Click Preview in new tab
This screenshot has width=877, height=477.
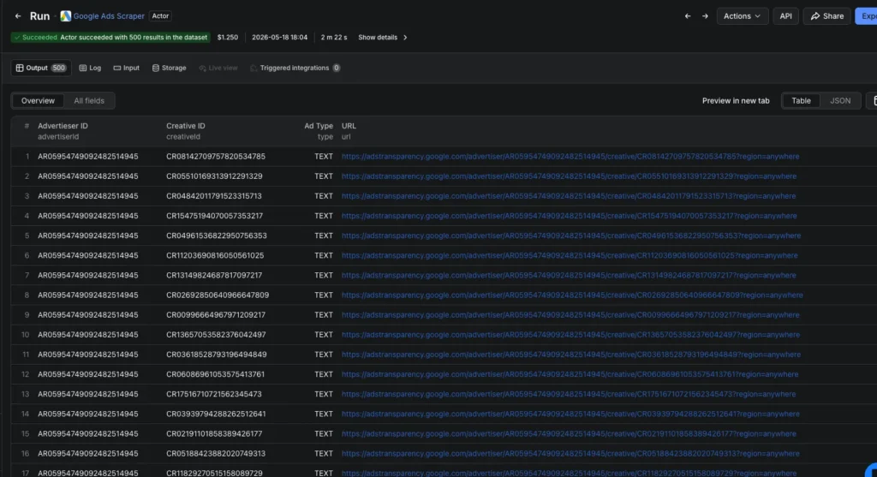[x=736, y=101]
